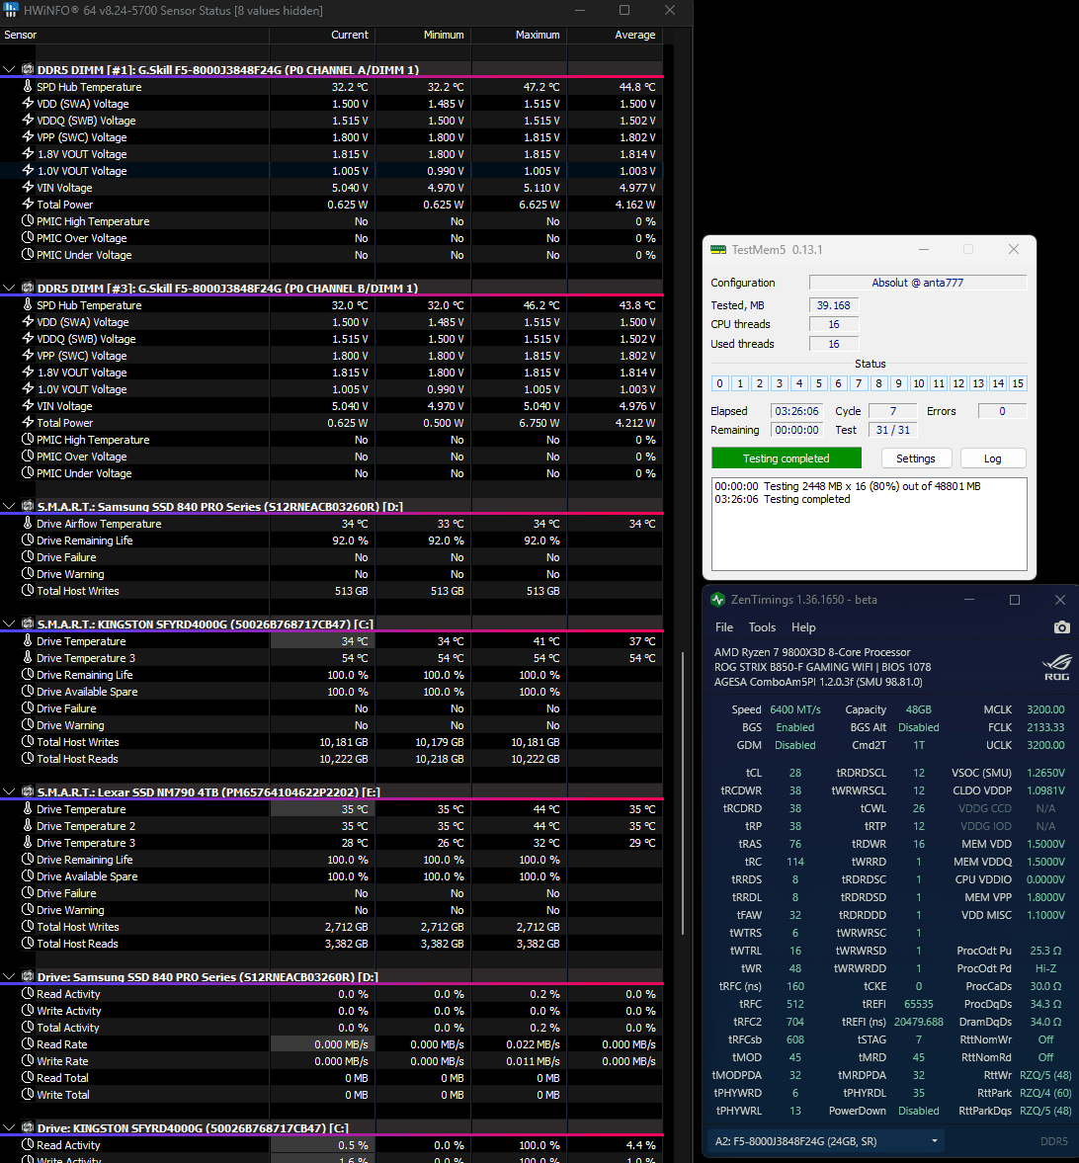Screen dimensions: 1079x1163
Task: Click the TestMem5 title bar icon
Action: point(717,250)
